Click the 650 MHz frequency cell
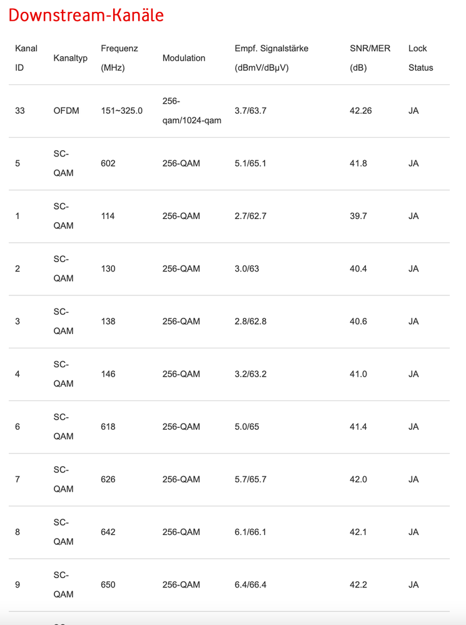This screenshot has height=625, width=466. click(x=108, y=584)
